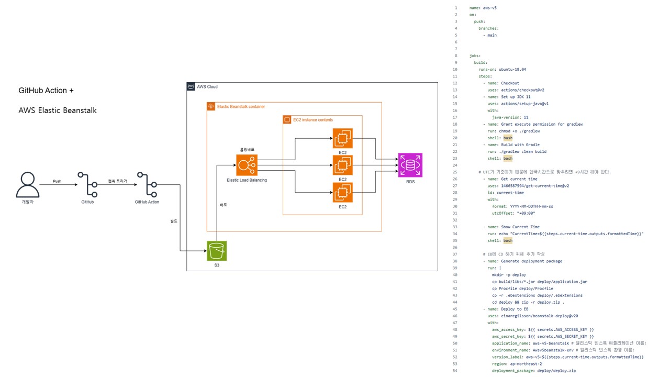Click the 'Push' arrow label
The image size is (670, 377).
tap(57, 181)
